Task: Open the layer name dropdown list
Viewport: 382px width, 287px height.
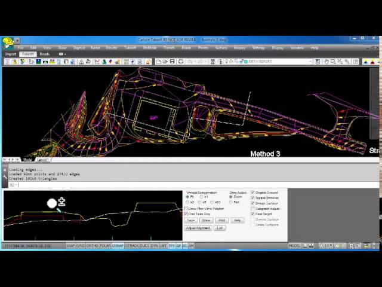Action: coord(310,62)
